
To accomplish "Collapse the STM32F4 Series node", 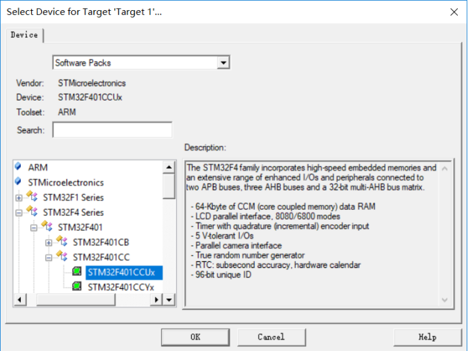I will point(19,213).
